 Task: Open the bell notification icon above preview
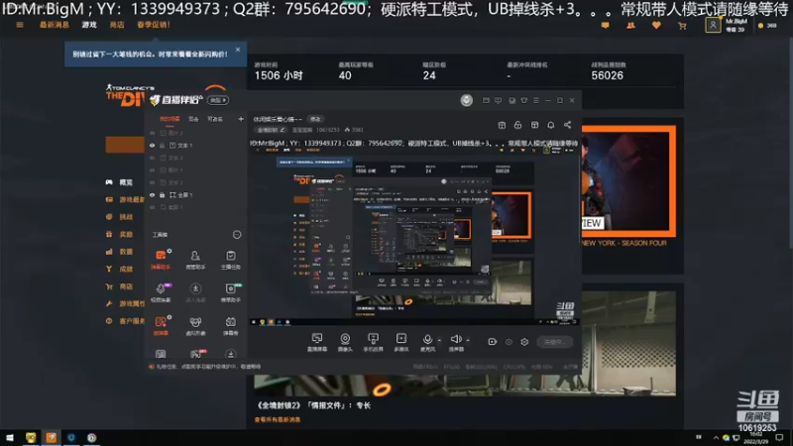551,125
